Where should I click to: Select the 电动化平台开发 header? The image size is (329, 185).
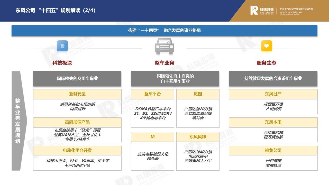point(77,150)
